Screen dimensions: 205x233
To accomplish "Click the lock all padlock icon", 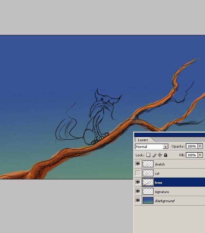I will pos(166,155).
